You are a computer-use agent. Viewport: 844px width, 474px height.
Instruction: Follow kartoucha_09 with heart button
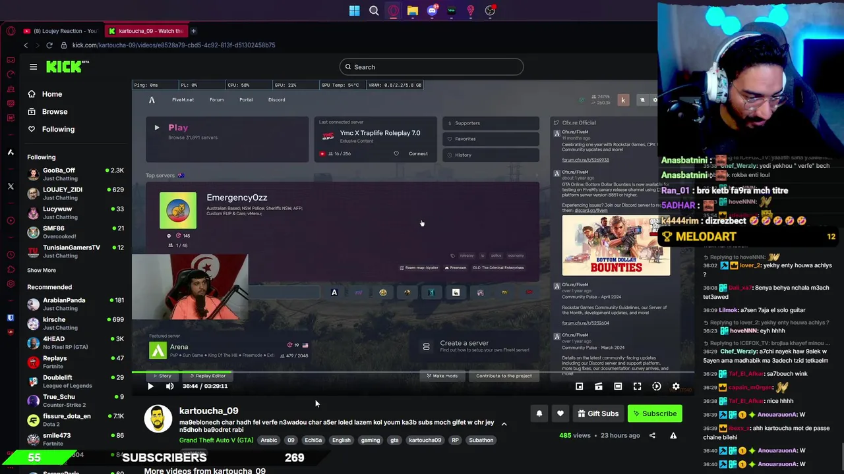[x=560, y=413]
